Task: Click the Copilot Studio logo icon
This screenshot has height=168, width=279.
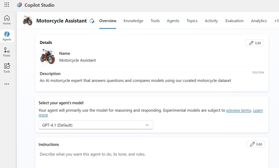Action: [x=19, y=5]
